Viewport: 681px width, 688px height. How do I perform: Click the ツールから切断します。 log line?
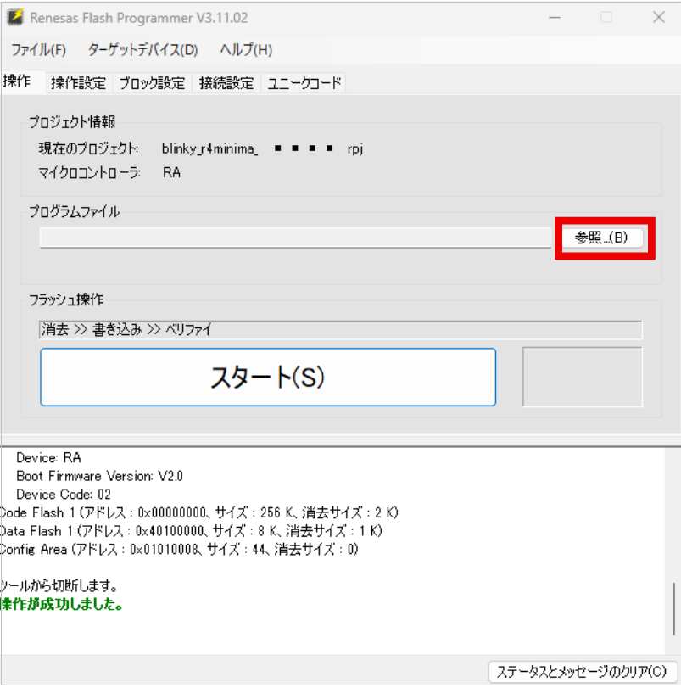point(59,585)
